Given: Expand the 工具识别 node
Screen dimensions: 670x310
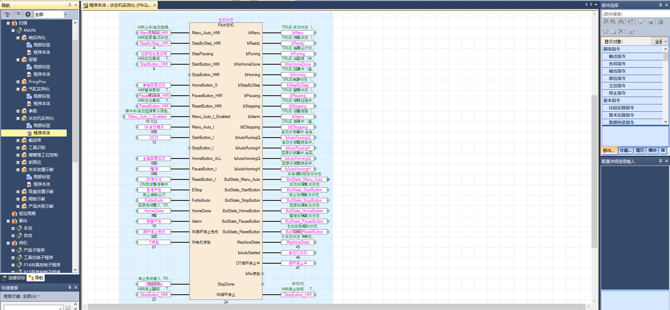Looking at the screenshot, I should tap(18, 148).
